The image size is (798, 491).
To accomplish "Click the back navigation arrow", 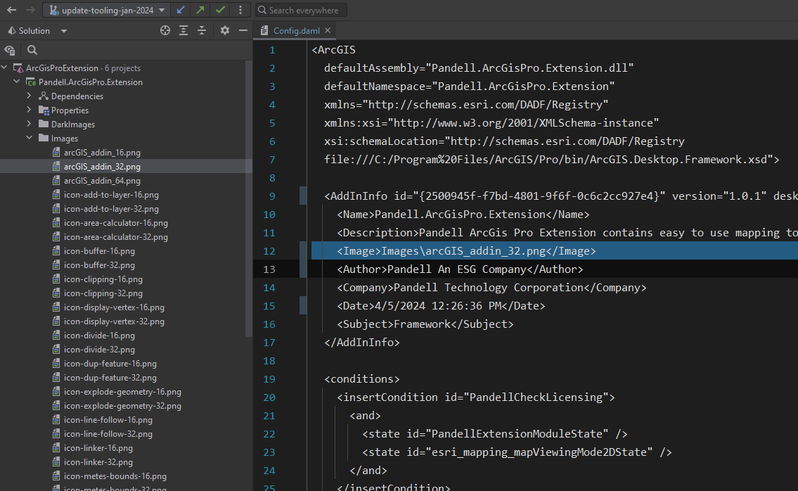I will (x=11, y=10).
